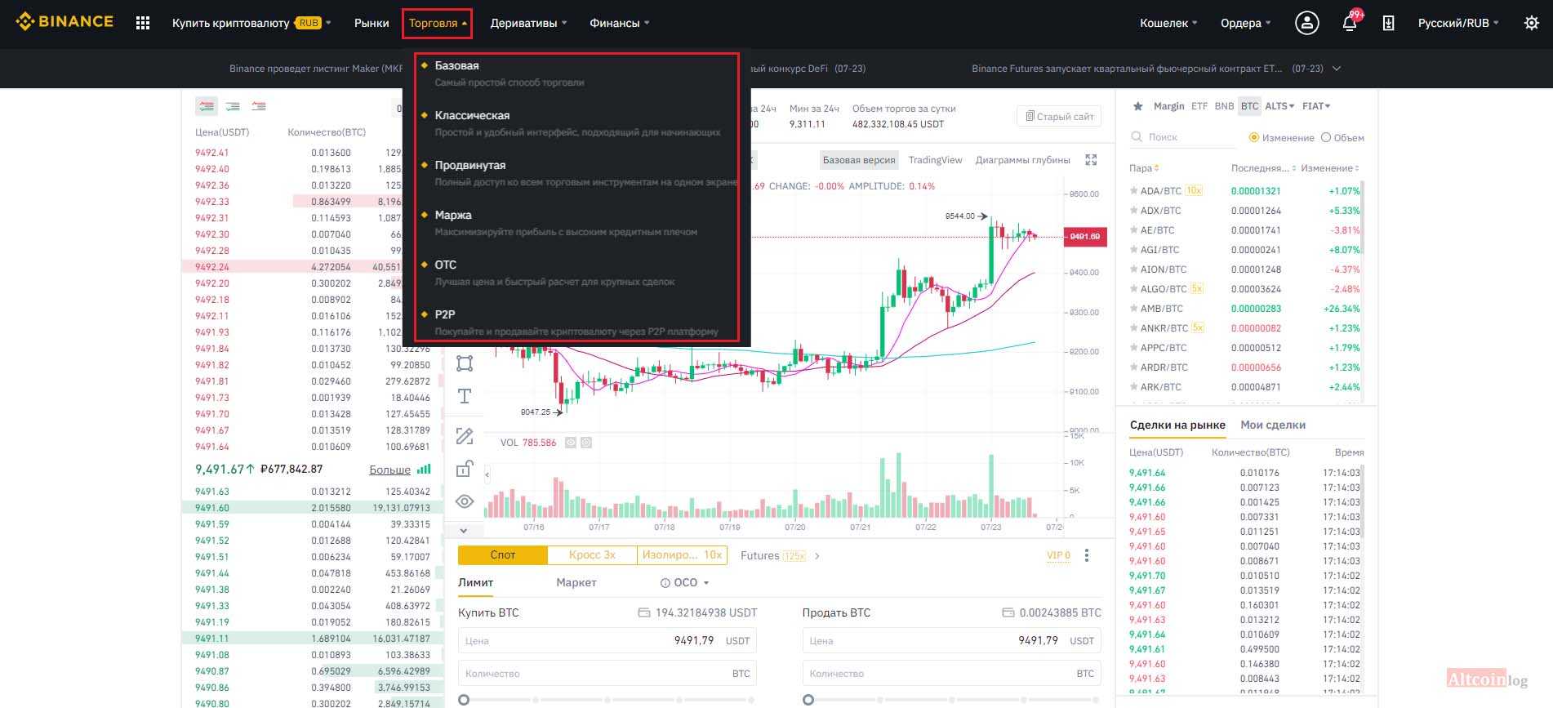Screen dimensions: 1553x708
Task: Open Диаграммы глубины chart tab
Action: tap(1022, 160)
